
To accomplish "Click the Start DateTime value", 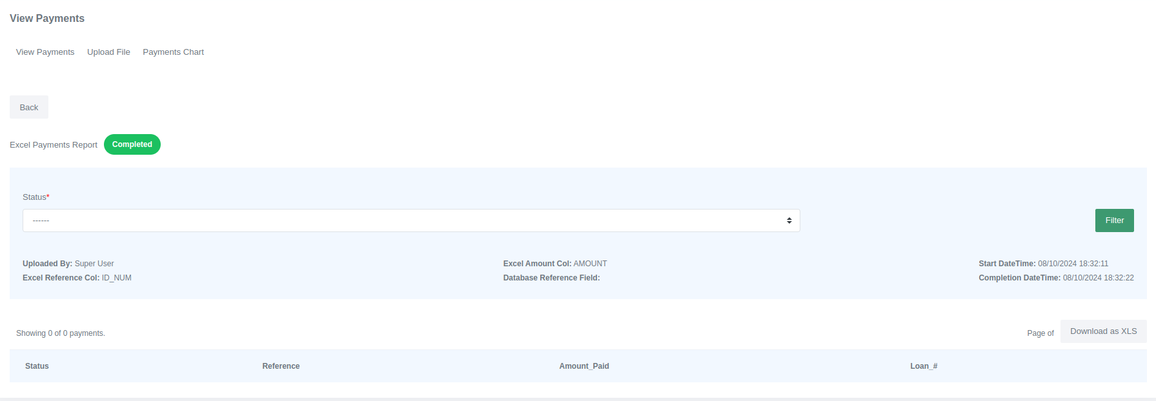I will point(1073,264).
